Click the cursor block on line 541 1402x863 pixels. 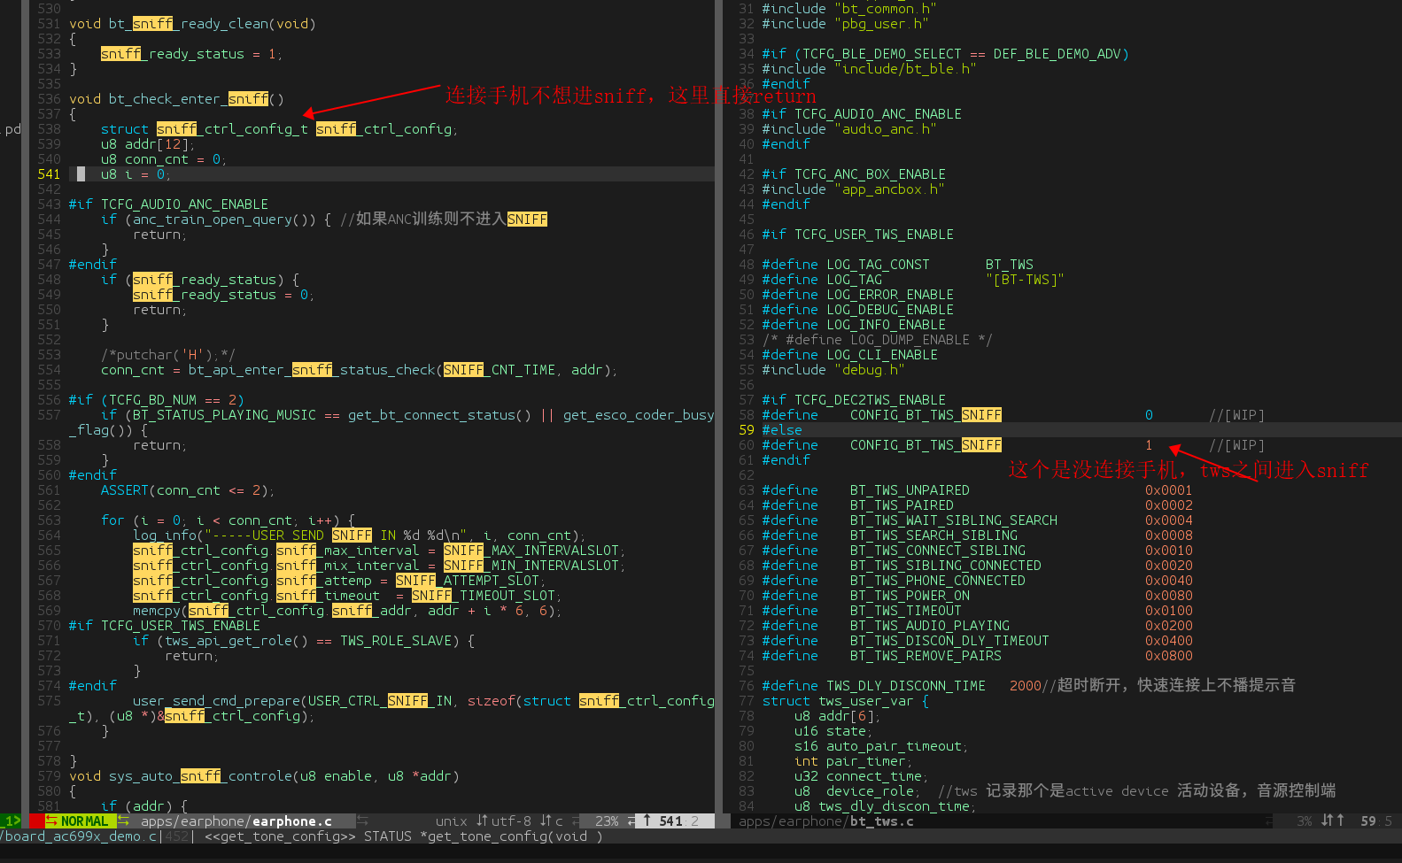pyautogui.click(x=81, y=174)
